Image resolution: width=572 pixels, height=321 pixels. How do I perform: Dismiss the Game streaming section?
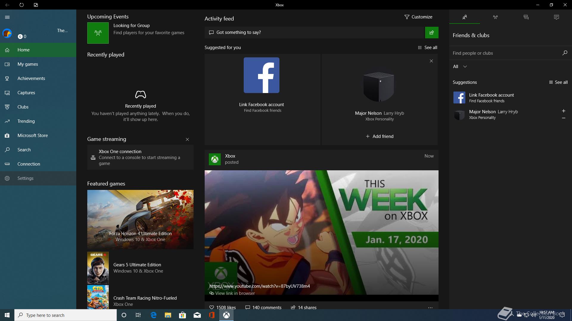[x=187, y=139]
